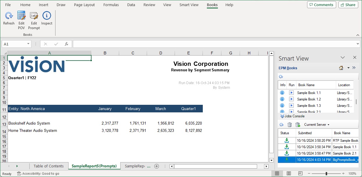This screenshot has width=362, height=177.
Task: Open the Review menu
Action: 149,5
